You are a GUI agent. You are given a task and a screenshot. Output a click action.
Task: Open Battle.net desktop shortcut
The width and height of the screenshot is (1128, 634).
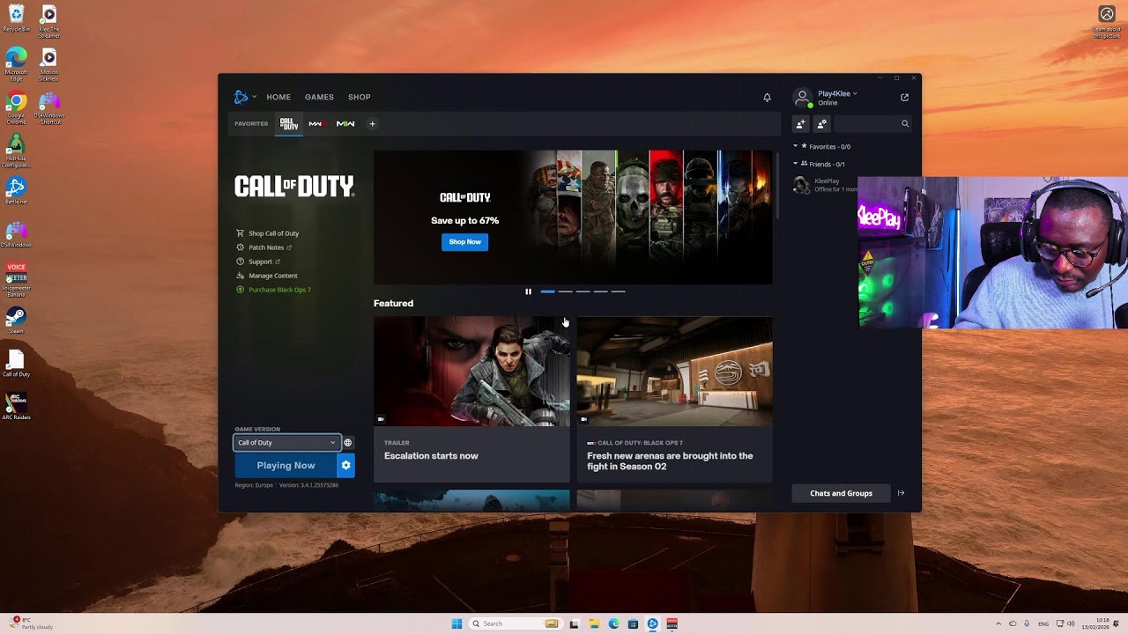16,191
